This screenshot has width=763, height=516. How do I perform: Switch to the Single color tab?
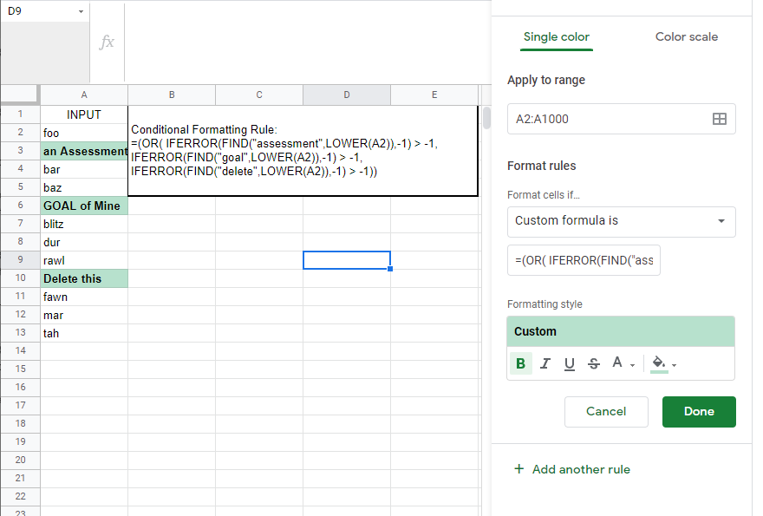coord(556,37)
